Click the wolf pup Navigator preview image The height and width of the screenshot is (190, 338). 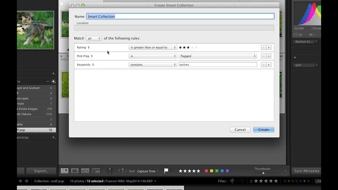[35, 30]
